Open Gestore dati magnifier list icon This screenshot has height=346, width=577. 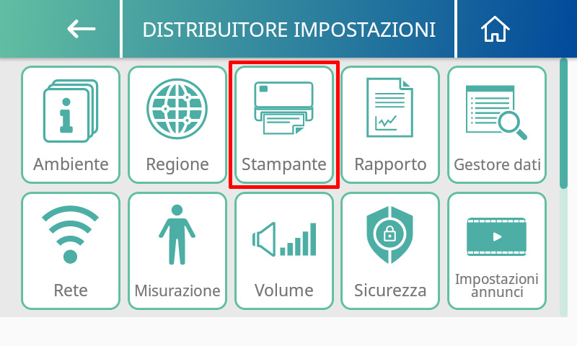point(496,112)
